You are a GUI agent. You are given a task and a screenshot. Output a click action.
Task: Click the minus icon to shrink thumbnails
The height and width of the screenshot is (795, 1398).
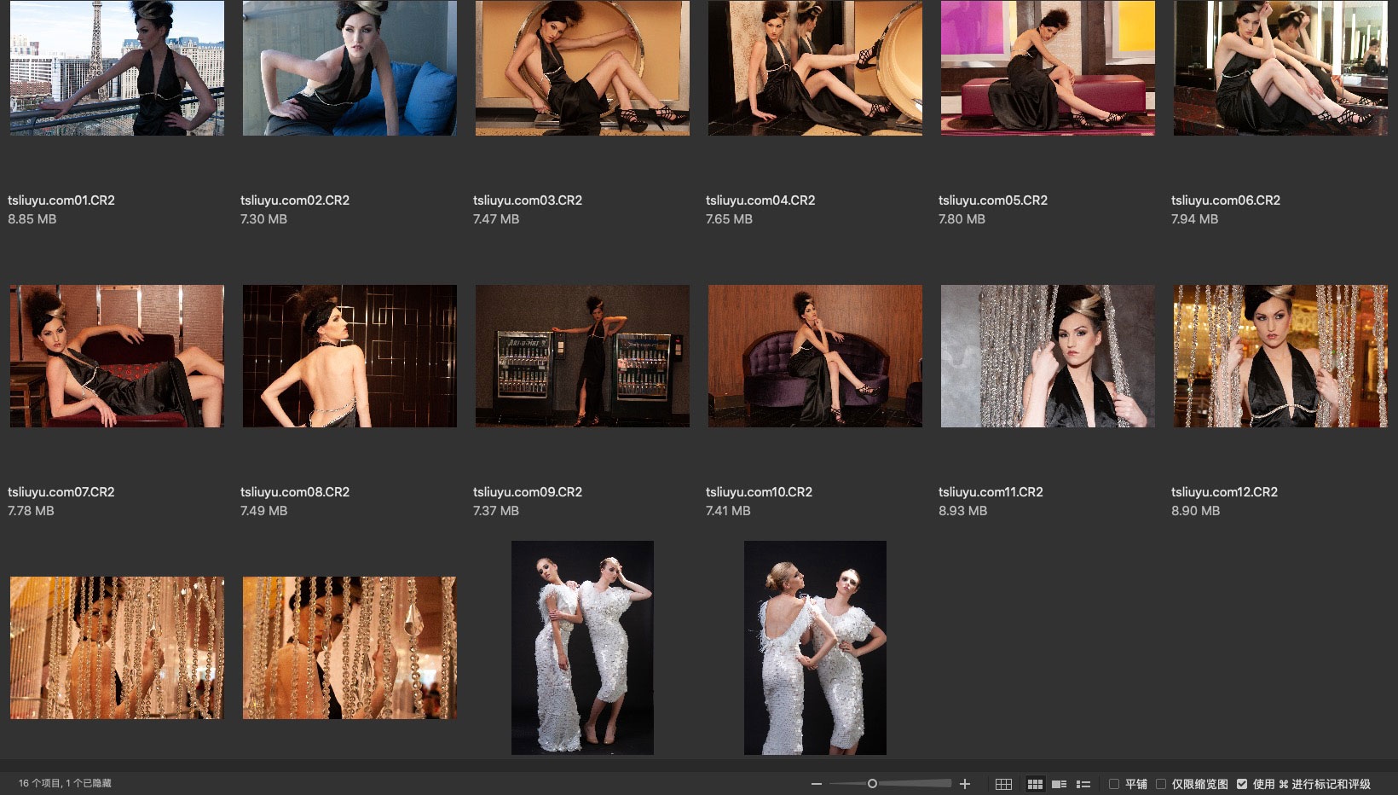tap(816, 784)
